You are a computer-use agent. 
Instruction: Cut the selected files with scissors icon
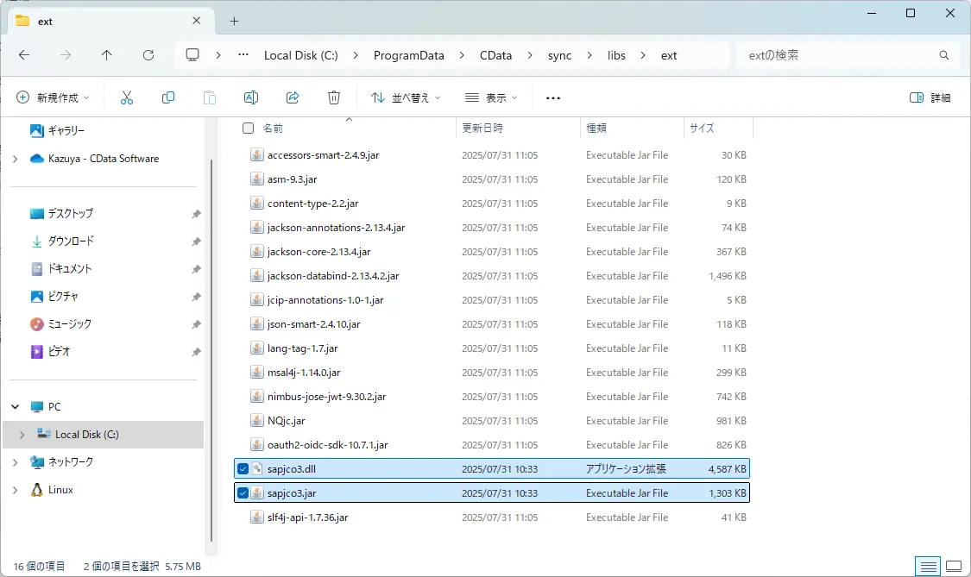click(x=127, y=97)
